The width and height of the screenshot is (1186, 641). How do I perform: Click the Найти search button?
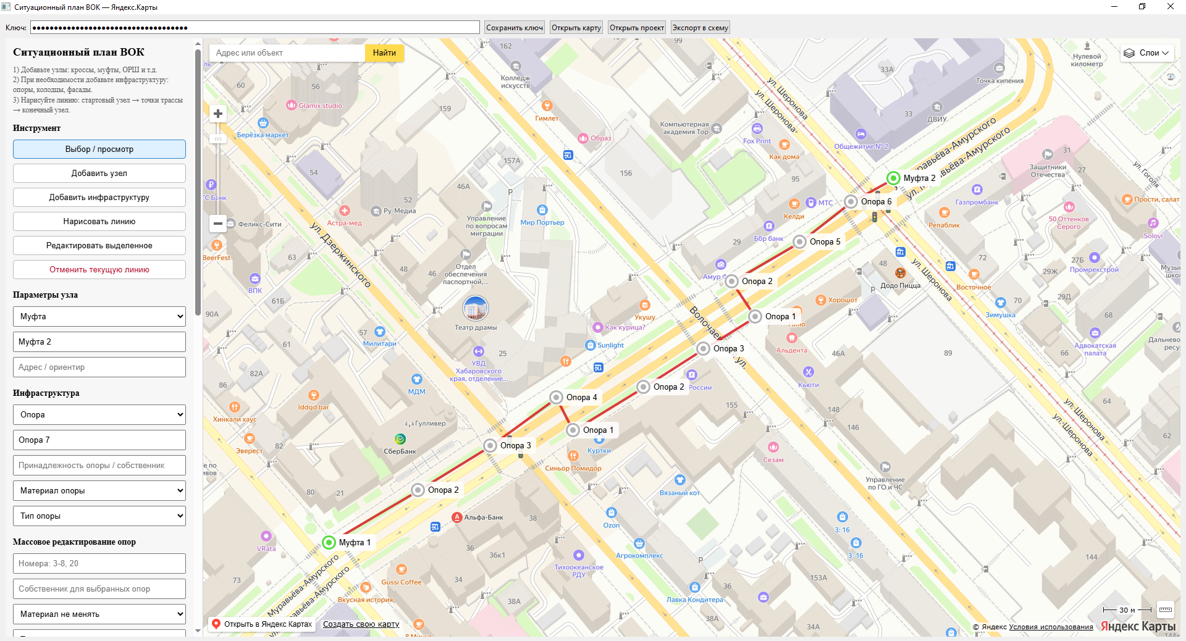(384, 53)
